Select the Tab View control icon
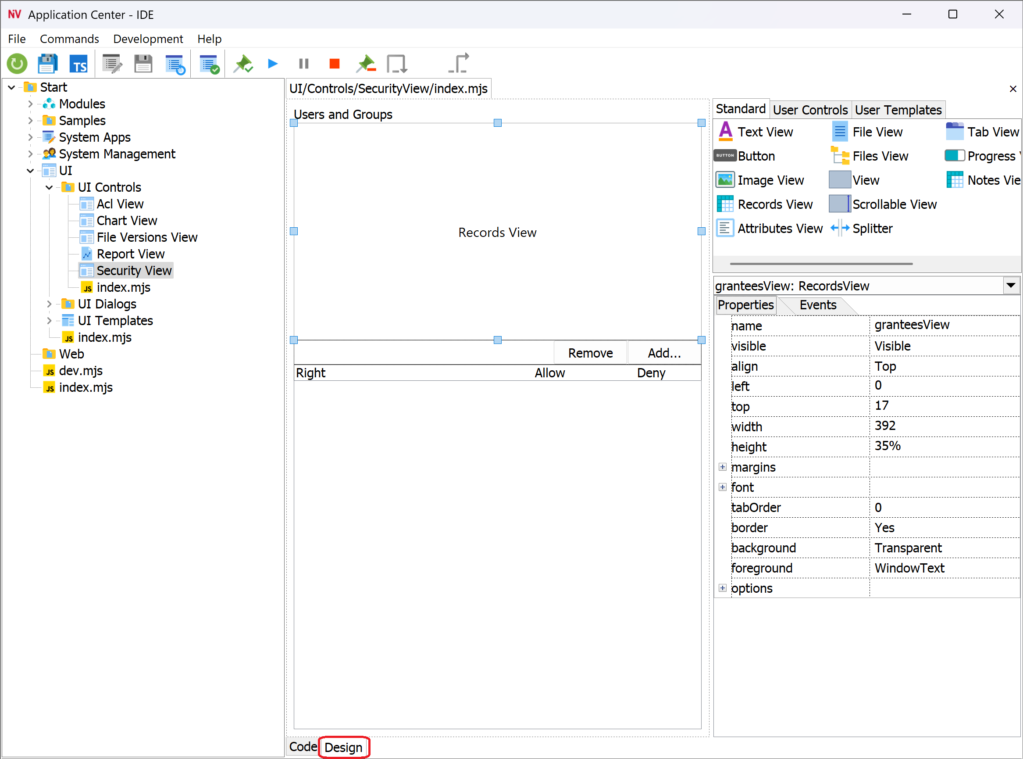Viewport: 1023px width, 759px height. point(956,132)
